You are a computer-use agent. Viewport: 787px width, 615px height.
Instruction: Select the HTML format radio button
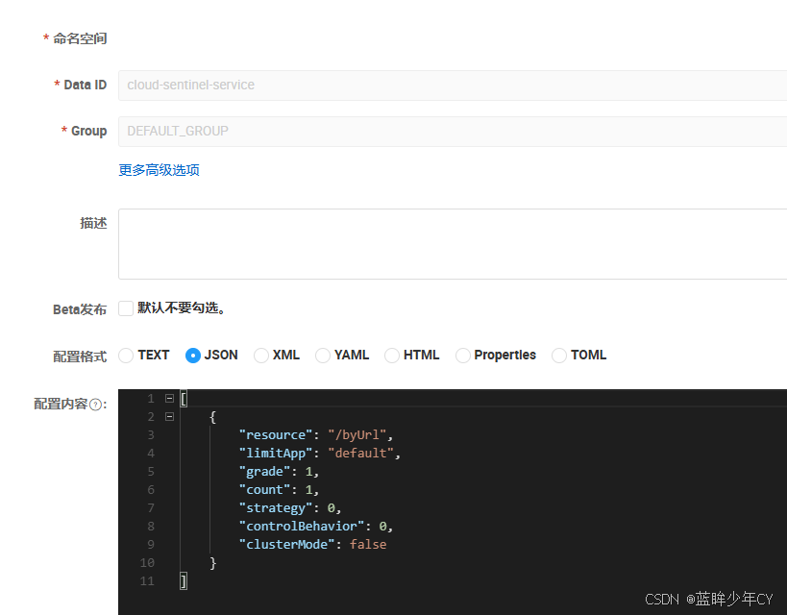point(392,356)
